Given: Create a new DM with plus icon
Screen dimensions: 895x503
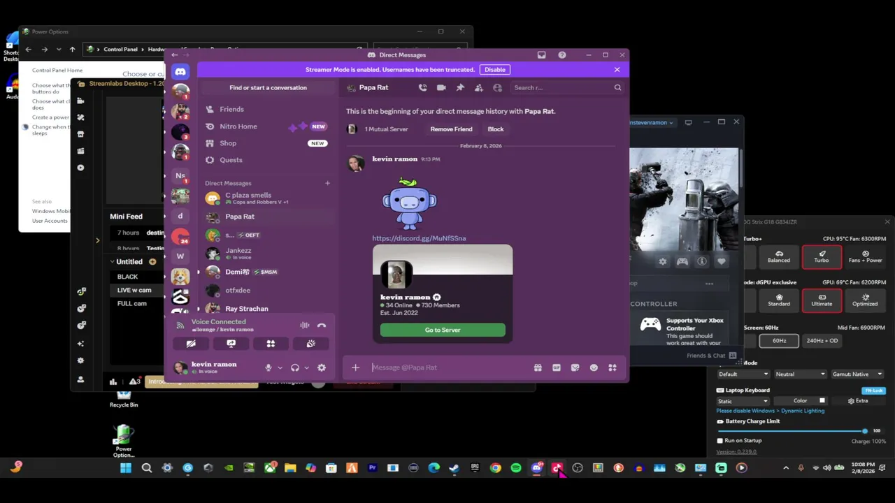Looking at the screenshot, I should [327, 183].
